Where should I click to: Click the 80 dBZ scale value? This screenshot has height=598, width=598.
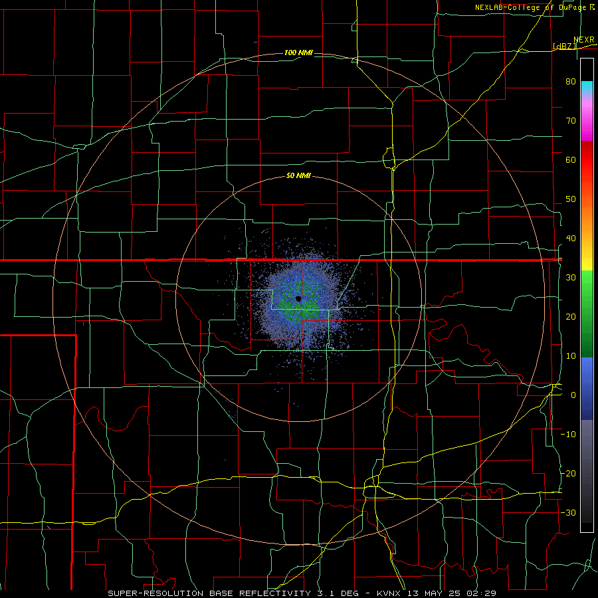point(571,82)
